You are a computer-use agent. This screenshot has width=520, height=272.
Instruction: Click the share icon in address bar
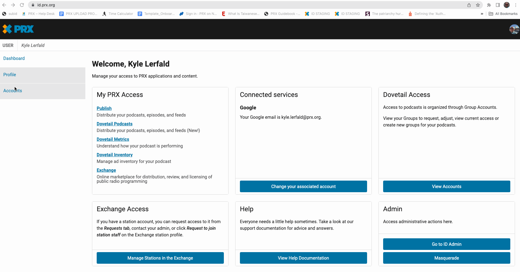[469, 5]
